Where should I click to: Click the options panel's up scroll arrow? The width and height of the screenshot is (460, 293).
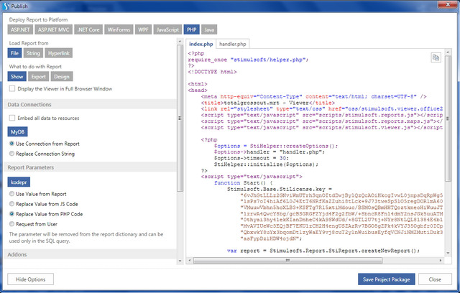(x=180, y=42)
